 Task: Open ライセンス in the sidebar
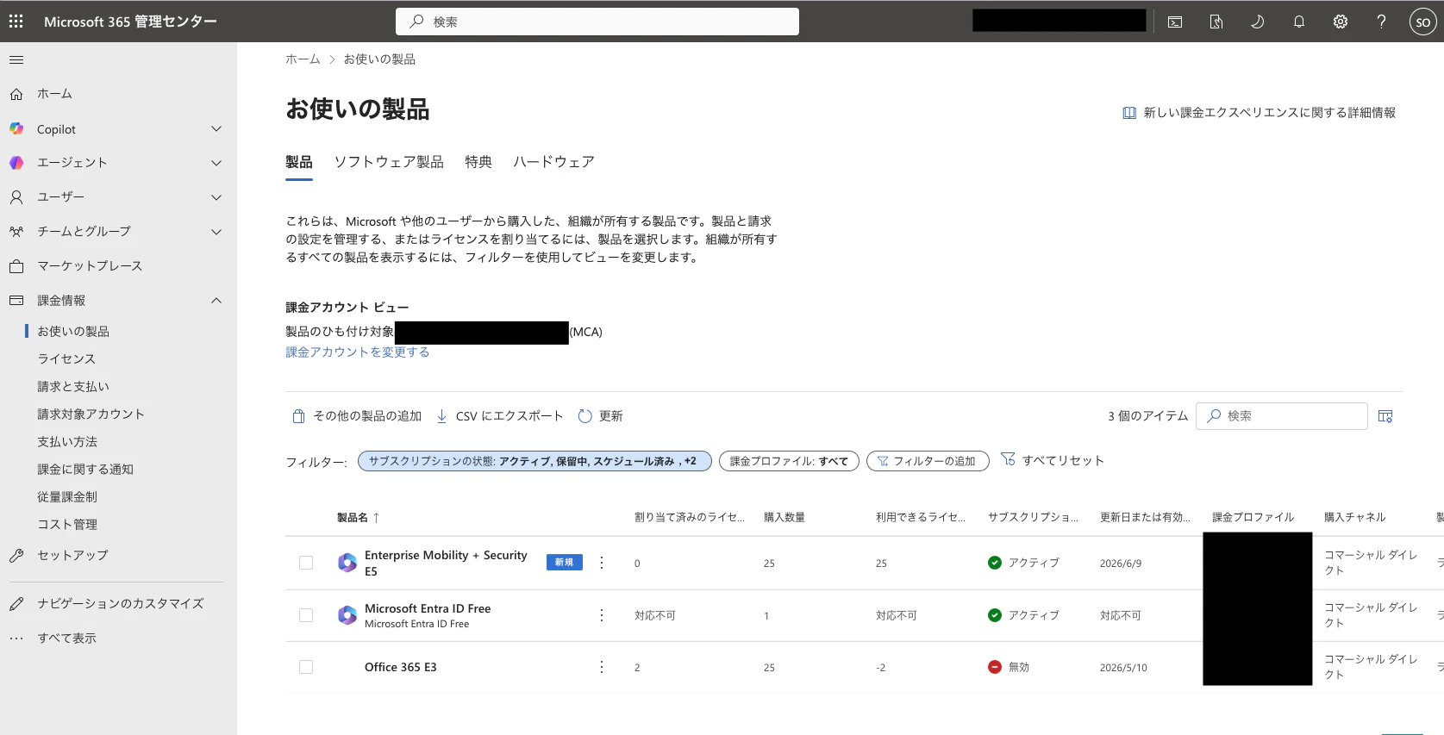[x=66, y=359]
